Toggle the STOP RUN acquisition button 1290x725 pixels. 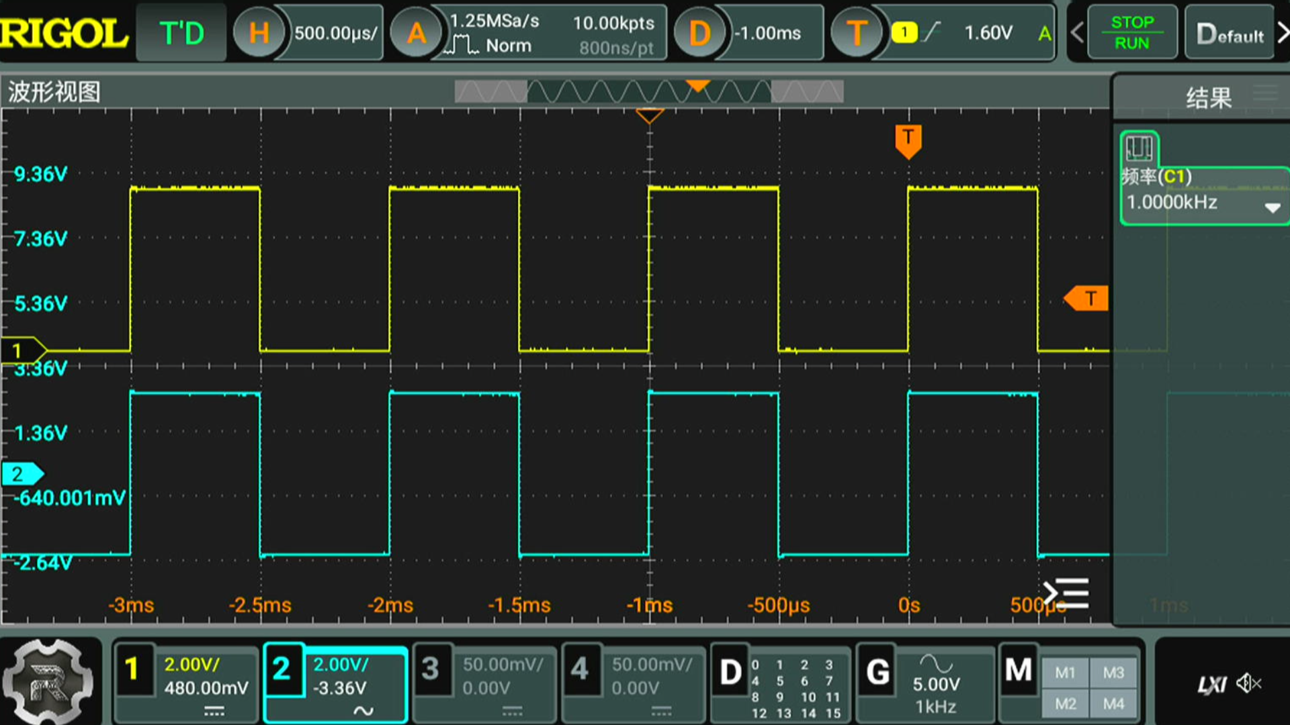pos(1132,33)
